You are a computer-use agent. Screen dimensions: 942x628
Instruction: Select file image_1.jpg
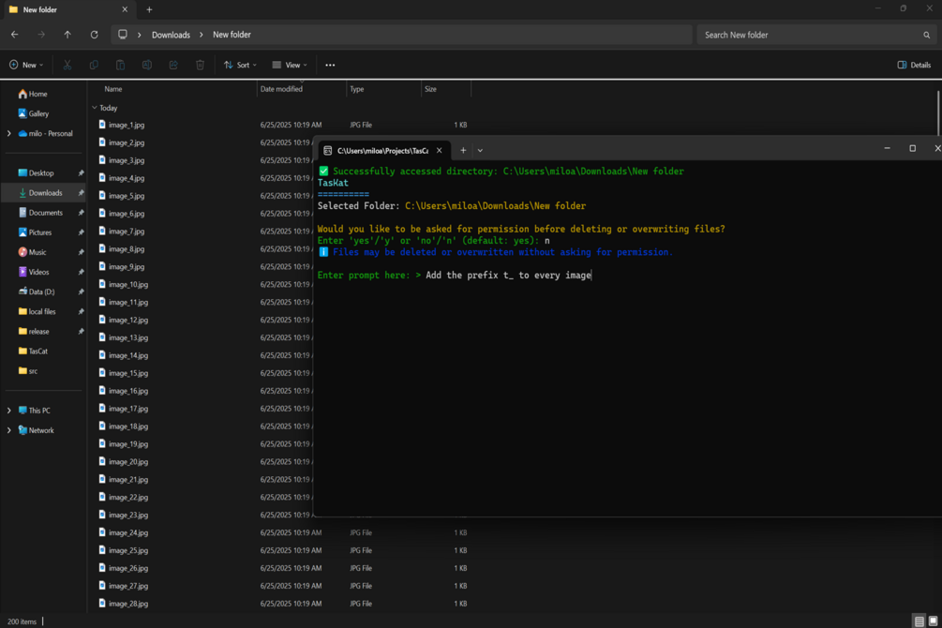pos(122,125)
